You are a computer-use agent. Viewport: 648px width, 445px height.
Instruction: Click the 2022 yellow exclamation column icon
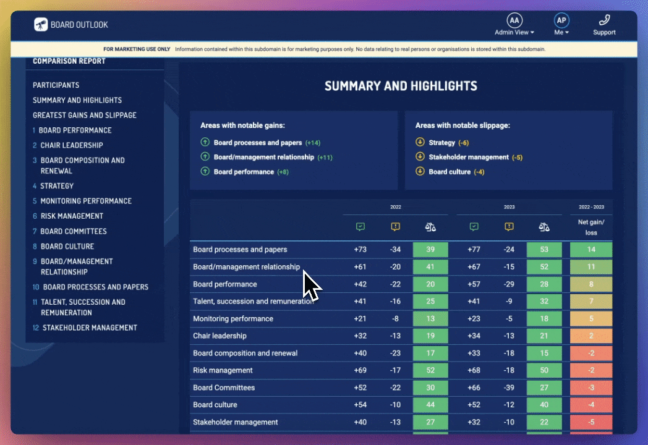pos(396,227)
